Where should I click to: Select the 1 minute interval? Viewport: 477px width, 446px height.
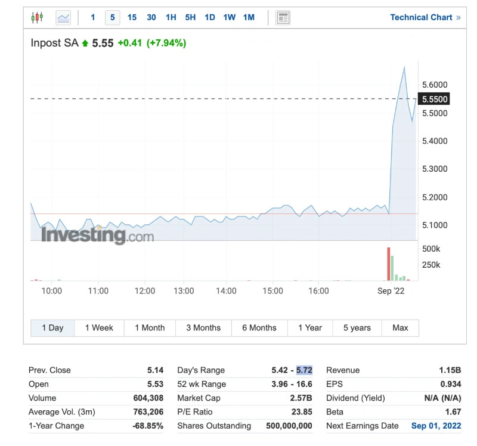(93, 17)
